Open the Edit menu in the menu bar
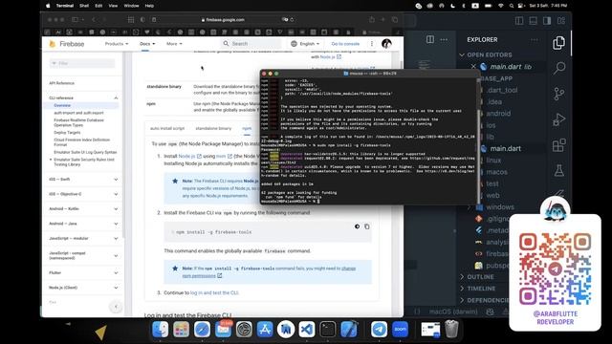 pyautogui.click(x=98, y=6)
